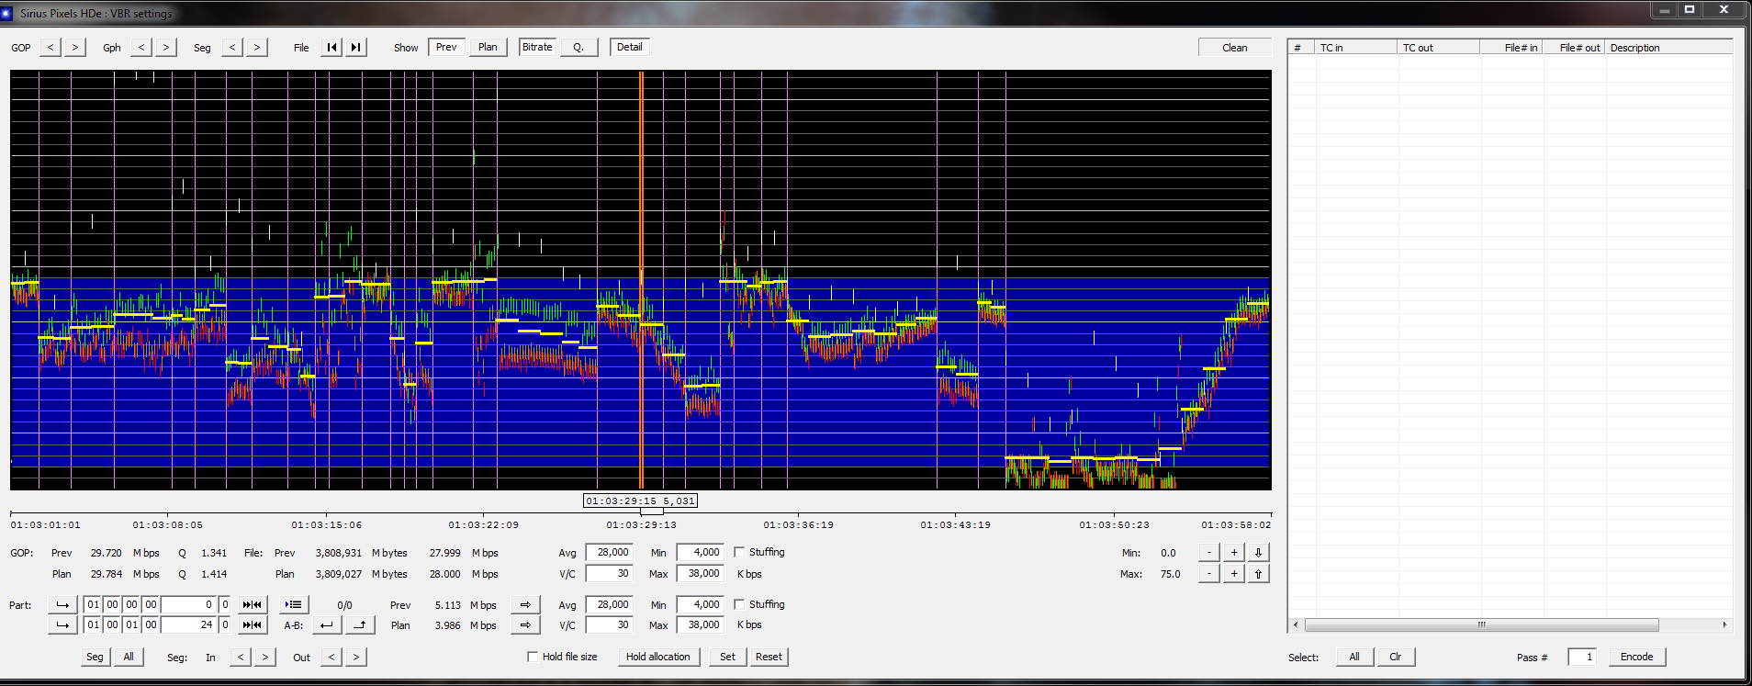Toggle the Detail view button

pyautogui.click(x=630, y=48)
